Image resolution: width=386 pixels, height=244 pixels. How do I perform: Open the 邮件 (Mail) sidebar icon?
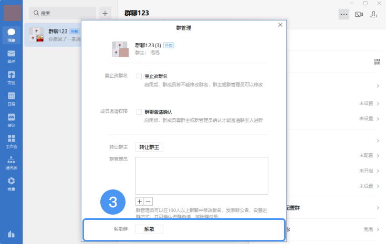pyautogui.click(x=11, y=56)
